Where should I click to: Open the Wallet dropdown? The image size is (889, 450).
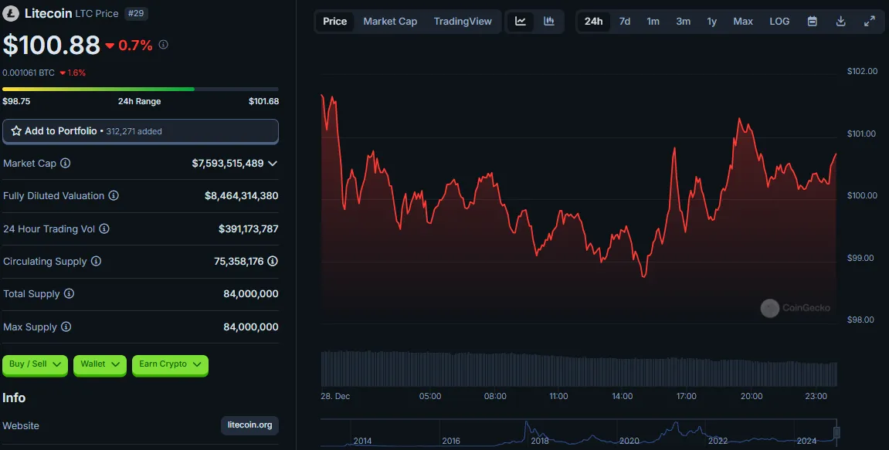100,364
